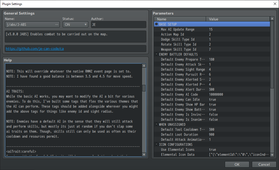Click the Author field containing JE
The image size is (279, 170).
119,25
